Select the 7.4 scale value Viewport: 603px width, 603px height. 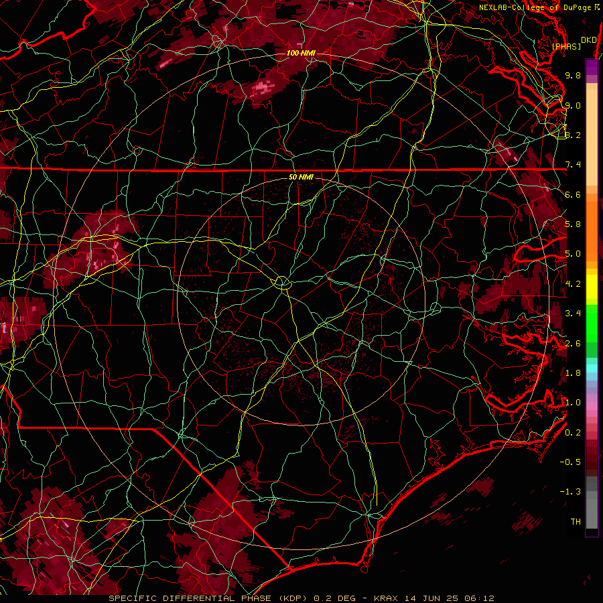573,165
